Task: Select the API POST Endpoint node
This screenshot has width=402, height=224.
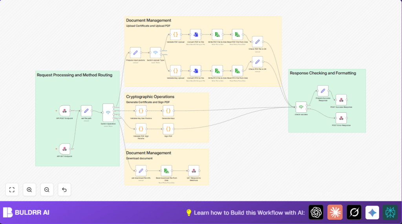Action: [x=64, y=111]
